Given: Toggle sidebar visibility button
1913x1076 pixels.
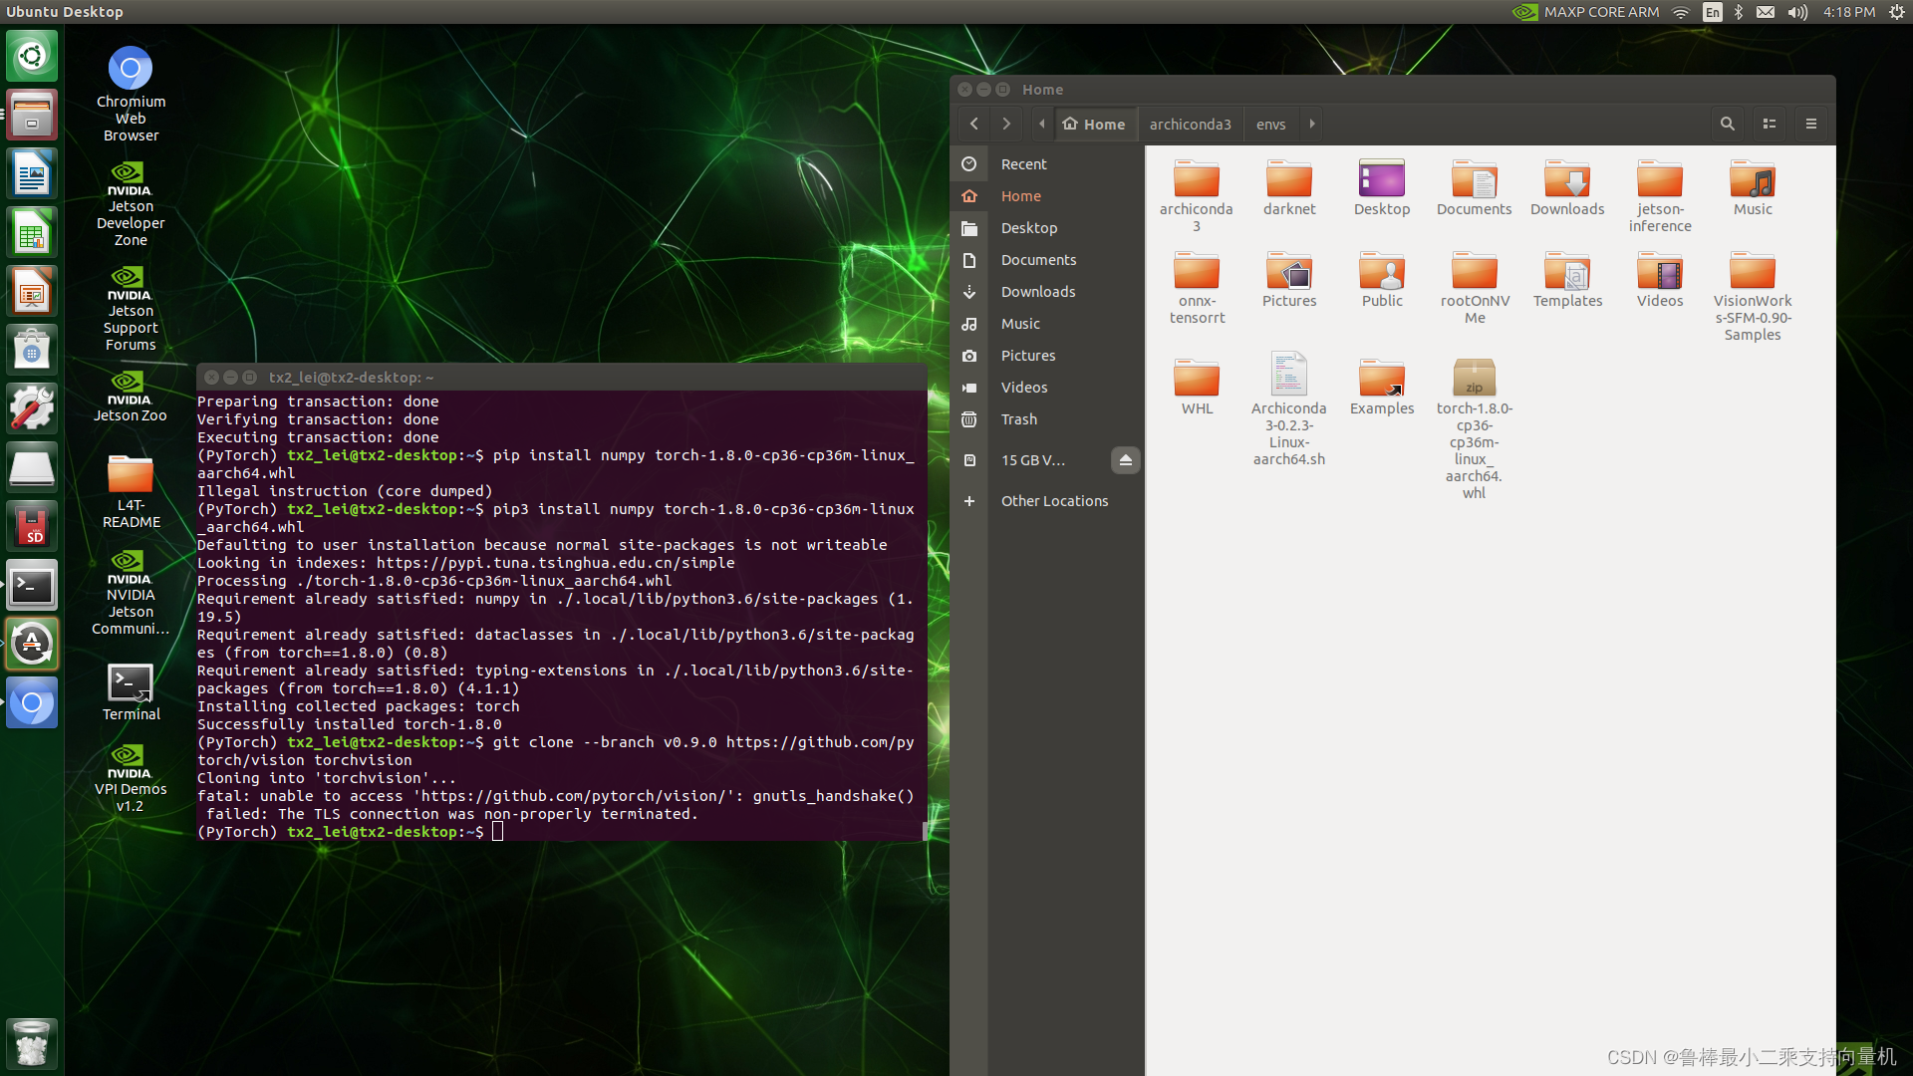Looking at the screenshot, I should pyautogui.click(x=1042, y=124).
